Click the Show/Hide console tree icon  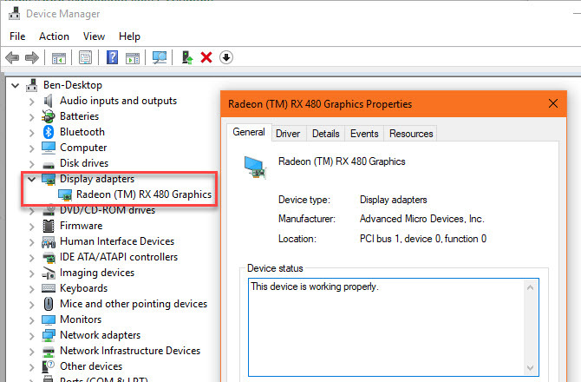(x=59, y=58)
